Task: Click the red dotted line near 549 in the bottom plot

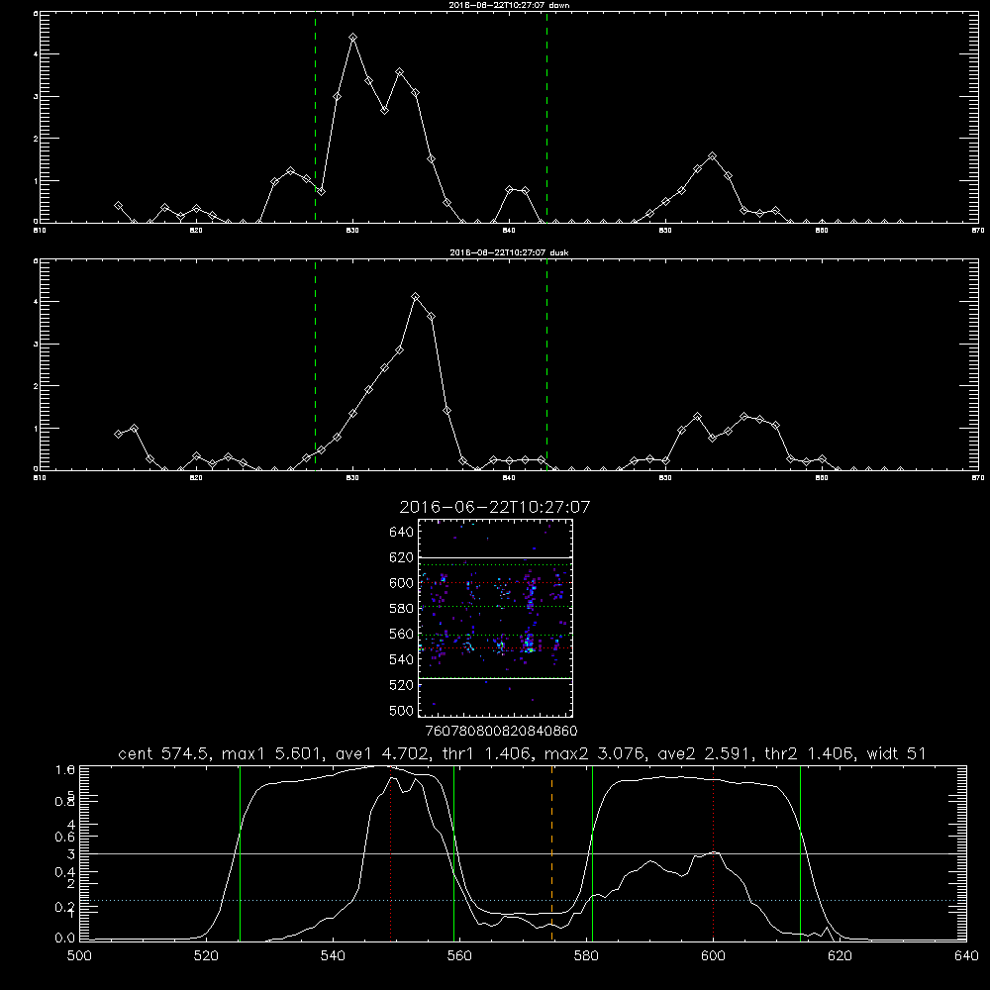Action: (x=391, y=853)
